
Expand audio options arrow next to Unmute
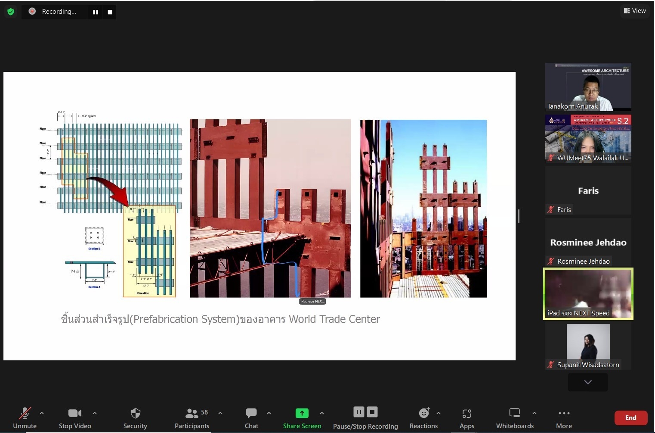pos(42,413)
